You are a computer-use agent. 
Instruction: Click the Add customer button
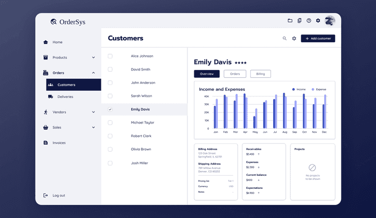pos(318,38)
